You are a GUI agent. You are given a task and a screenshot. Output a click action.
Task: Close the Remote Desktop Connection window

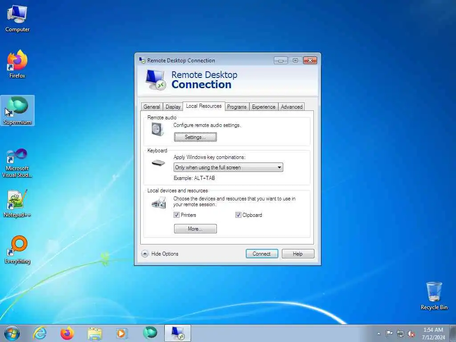pyautogui.click(x=310, y=60)
